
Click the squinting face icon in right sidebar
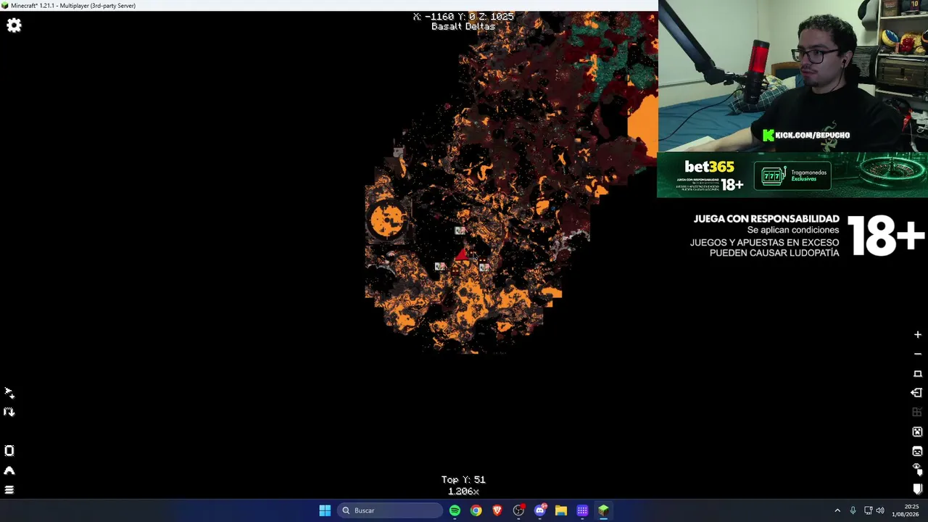(917, 451)
